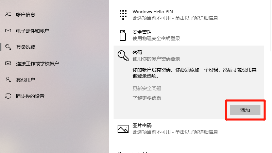Click the envelope icon for 电子邮件和帐户
The image size is (272, 153).
tap(8, 31)
